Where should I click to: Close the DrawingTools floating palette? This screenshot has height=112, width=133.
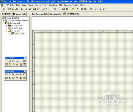click(25, 58)
